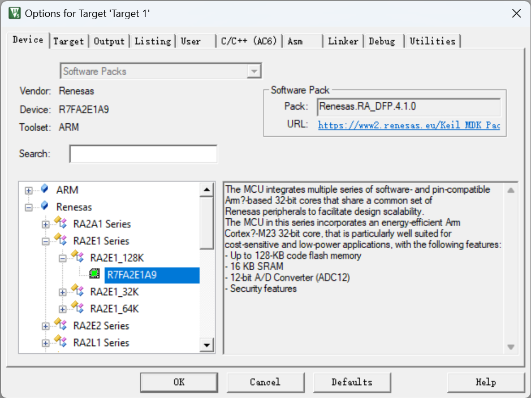This screenshot has width=531, height=398.
Task: Switch to the Linker tab
Action: click(343, 41)
